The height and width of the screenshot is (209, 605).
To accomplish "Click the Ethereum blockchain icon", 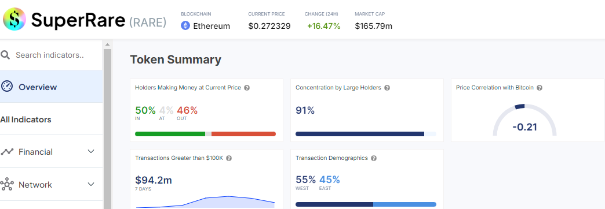I will click(x=185, y=26).
